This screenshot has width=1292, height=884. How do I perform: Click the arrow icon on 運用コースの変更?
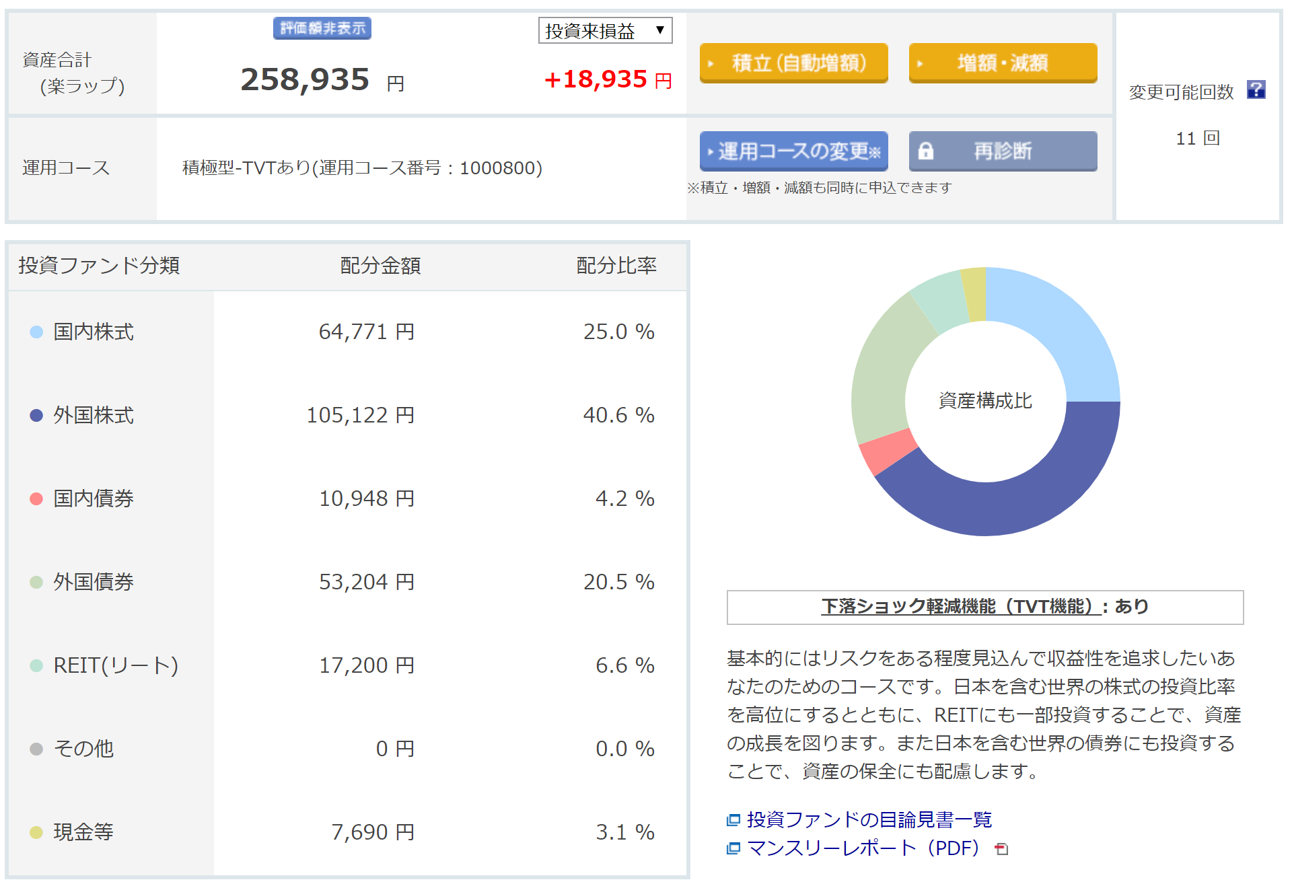tap(710, 151)
